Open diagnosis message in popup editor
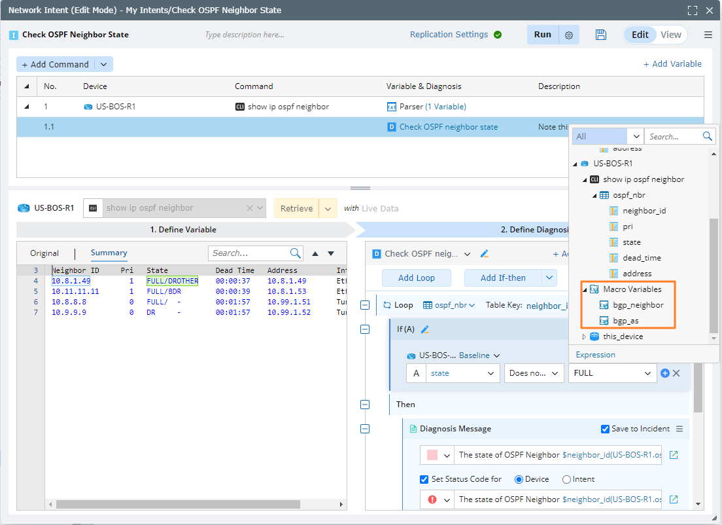The width and height of the screenshot is (722, 525). coord(674,455)
